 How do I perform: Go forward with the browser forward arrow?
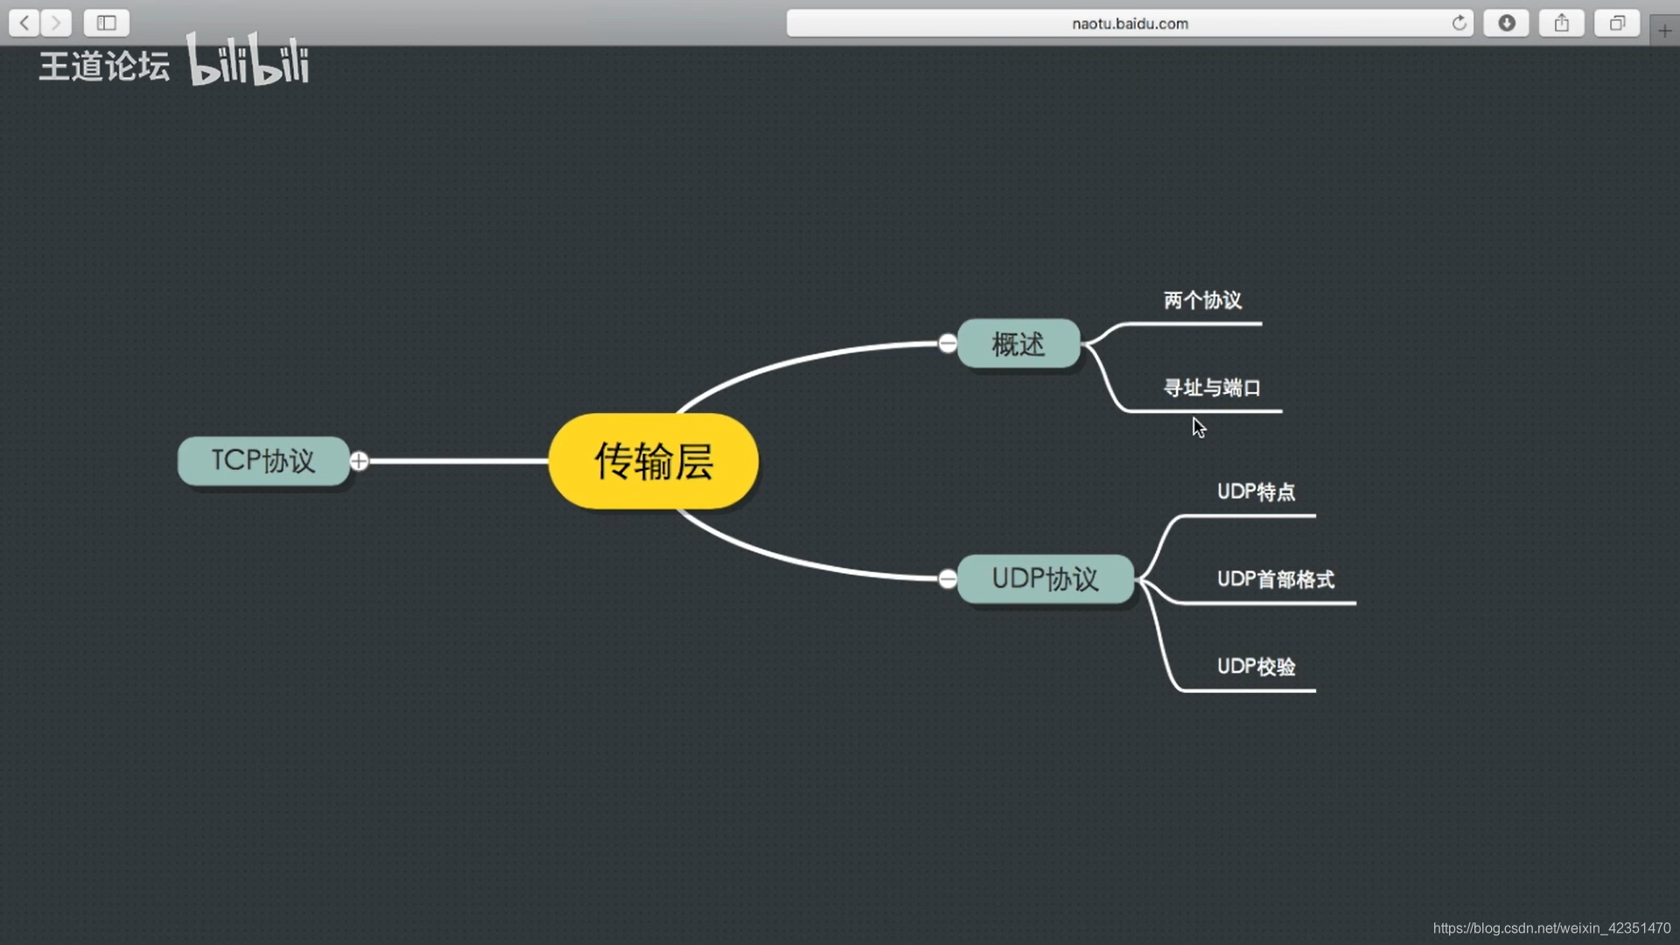[56, 23]
